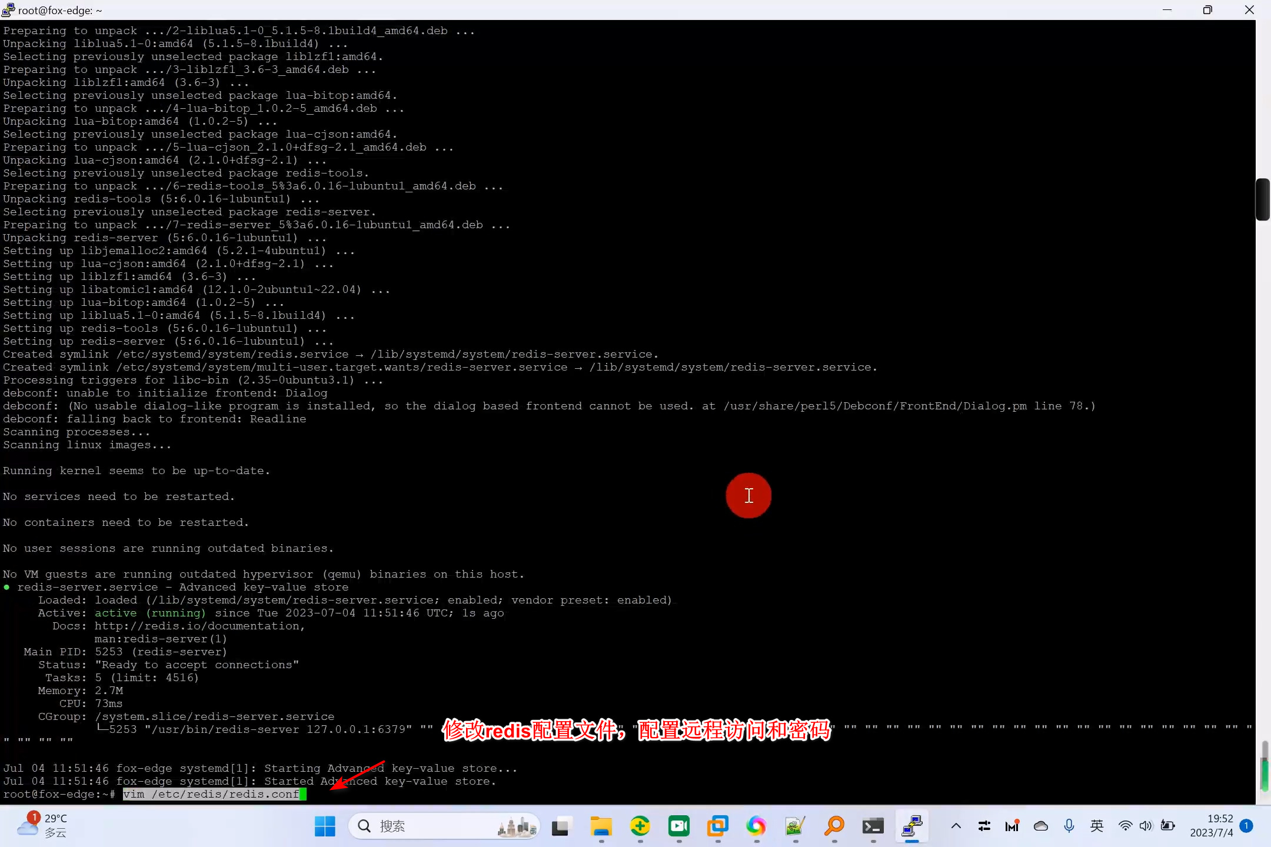Screen dimensions: 1271x847
Task: Open the colorful ring app icon
Action: pyautogui.click(x=756, y=826)
